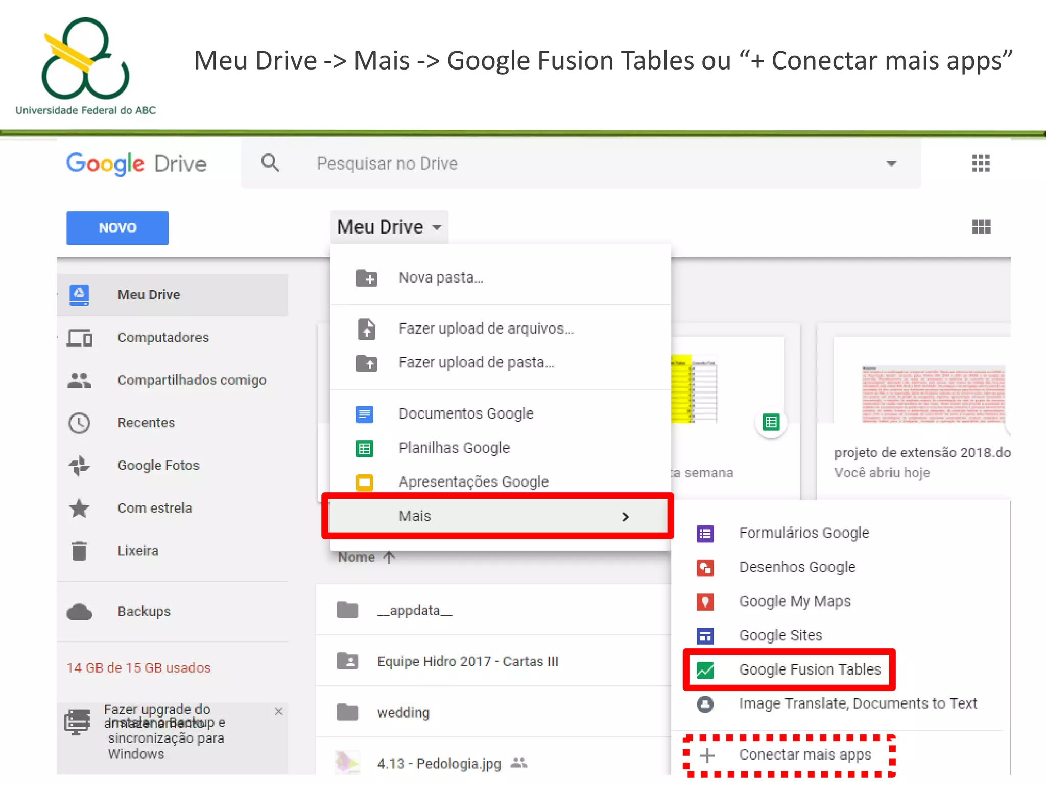Image resolution: width=1046 pixels, height=785 pixels.
Task: Click the shared folder icon for Equipe Hidro
Action: pos(347,661)
